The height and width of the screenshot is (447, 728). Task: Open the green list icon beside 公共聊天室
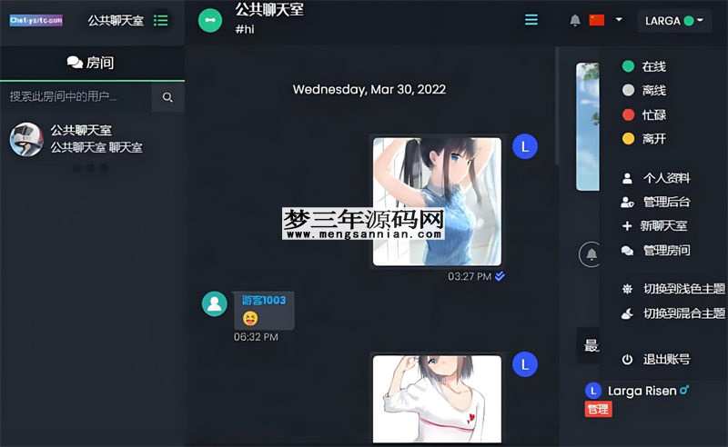tap(161, 20)
